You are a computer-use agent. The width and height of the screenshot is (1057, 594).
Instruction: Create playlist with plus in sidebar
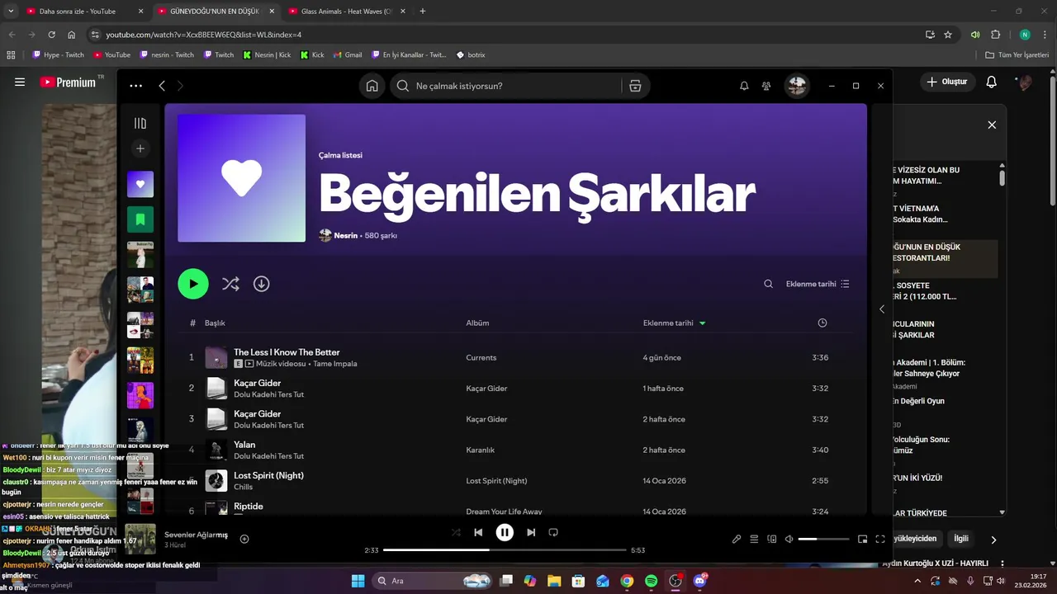point(140,148)
